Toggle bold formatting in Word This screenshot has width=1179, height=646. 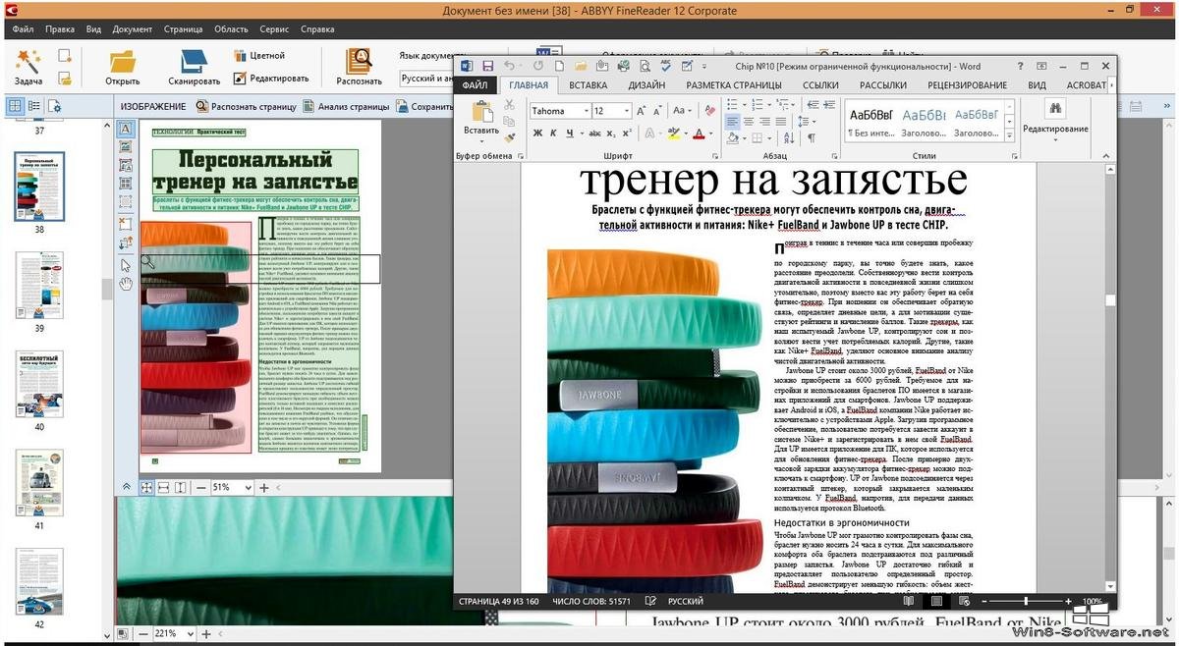[537, 134]
